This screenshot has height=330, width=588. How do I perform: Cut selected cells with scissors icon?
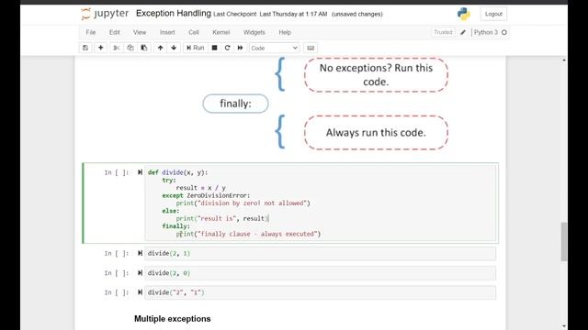click(117, 48)
